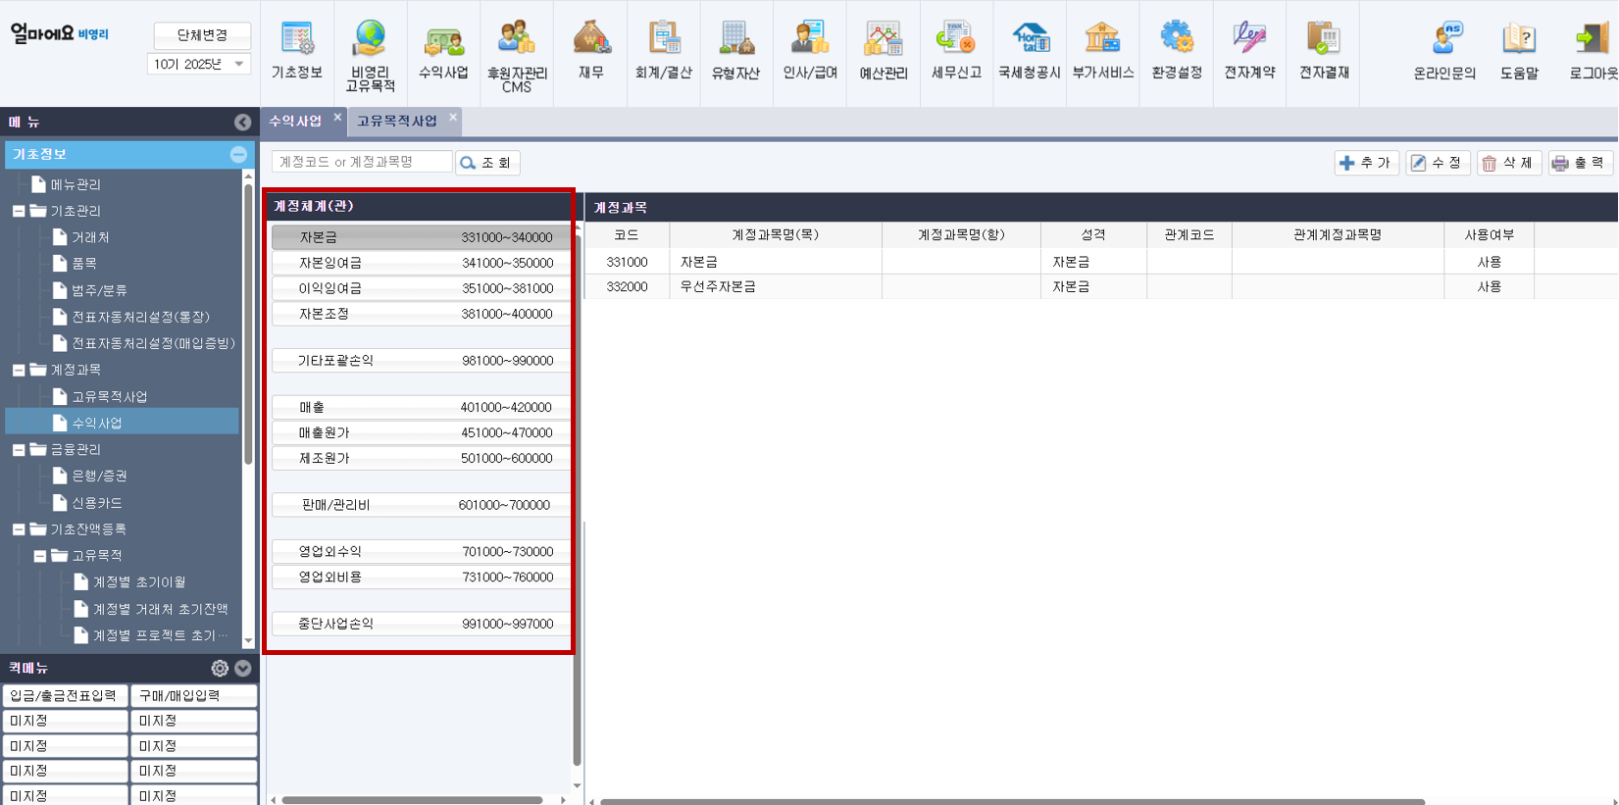Viewport: 1619px width, 805px height.
Task: Switch to the 고유목적사업 tab
Action: [397, 121]
